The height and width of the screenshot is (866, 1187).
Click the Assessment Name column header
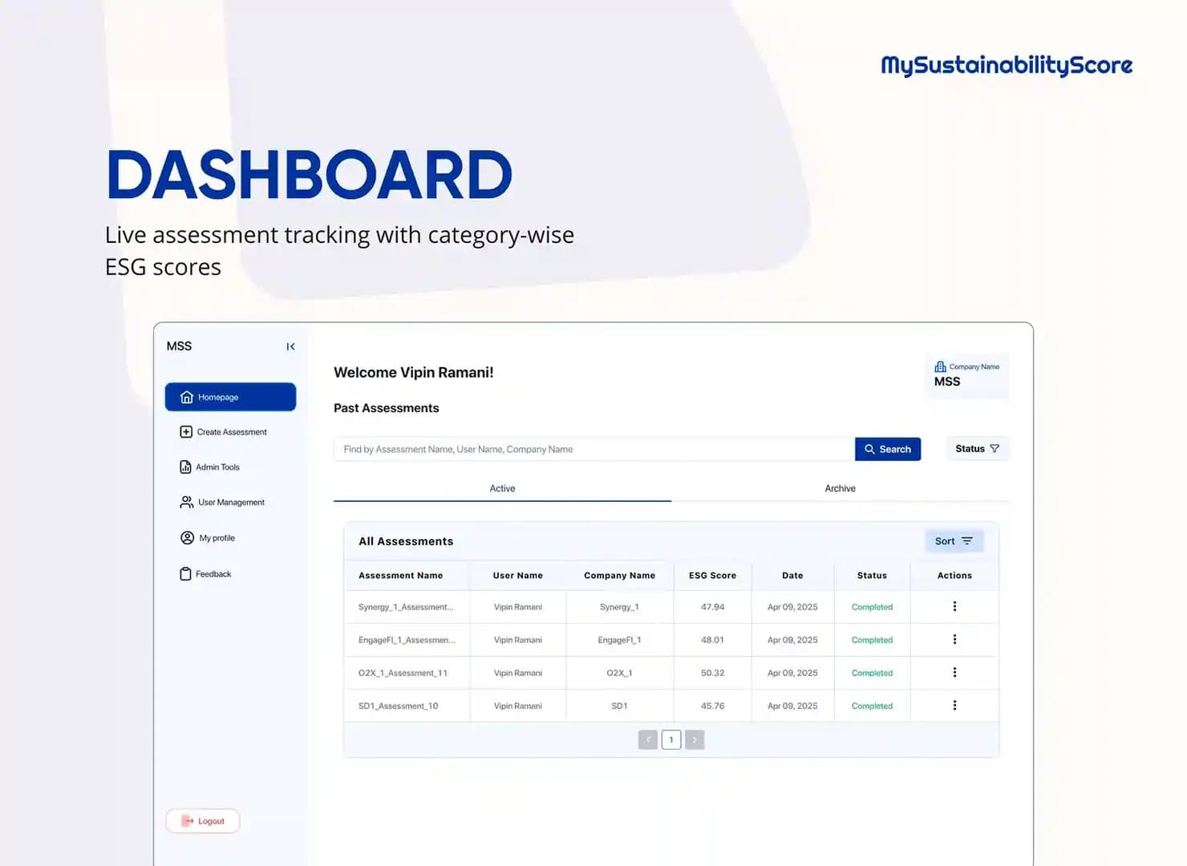(x=400, y=576)
